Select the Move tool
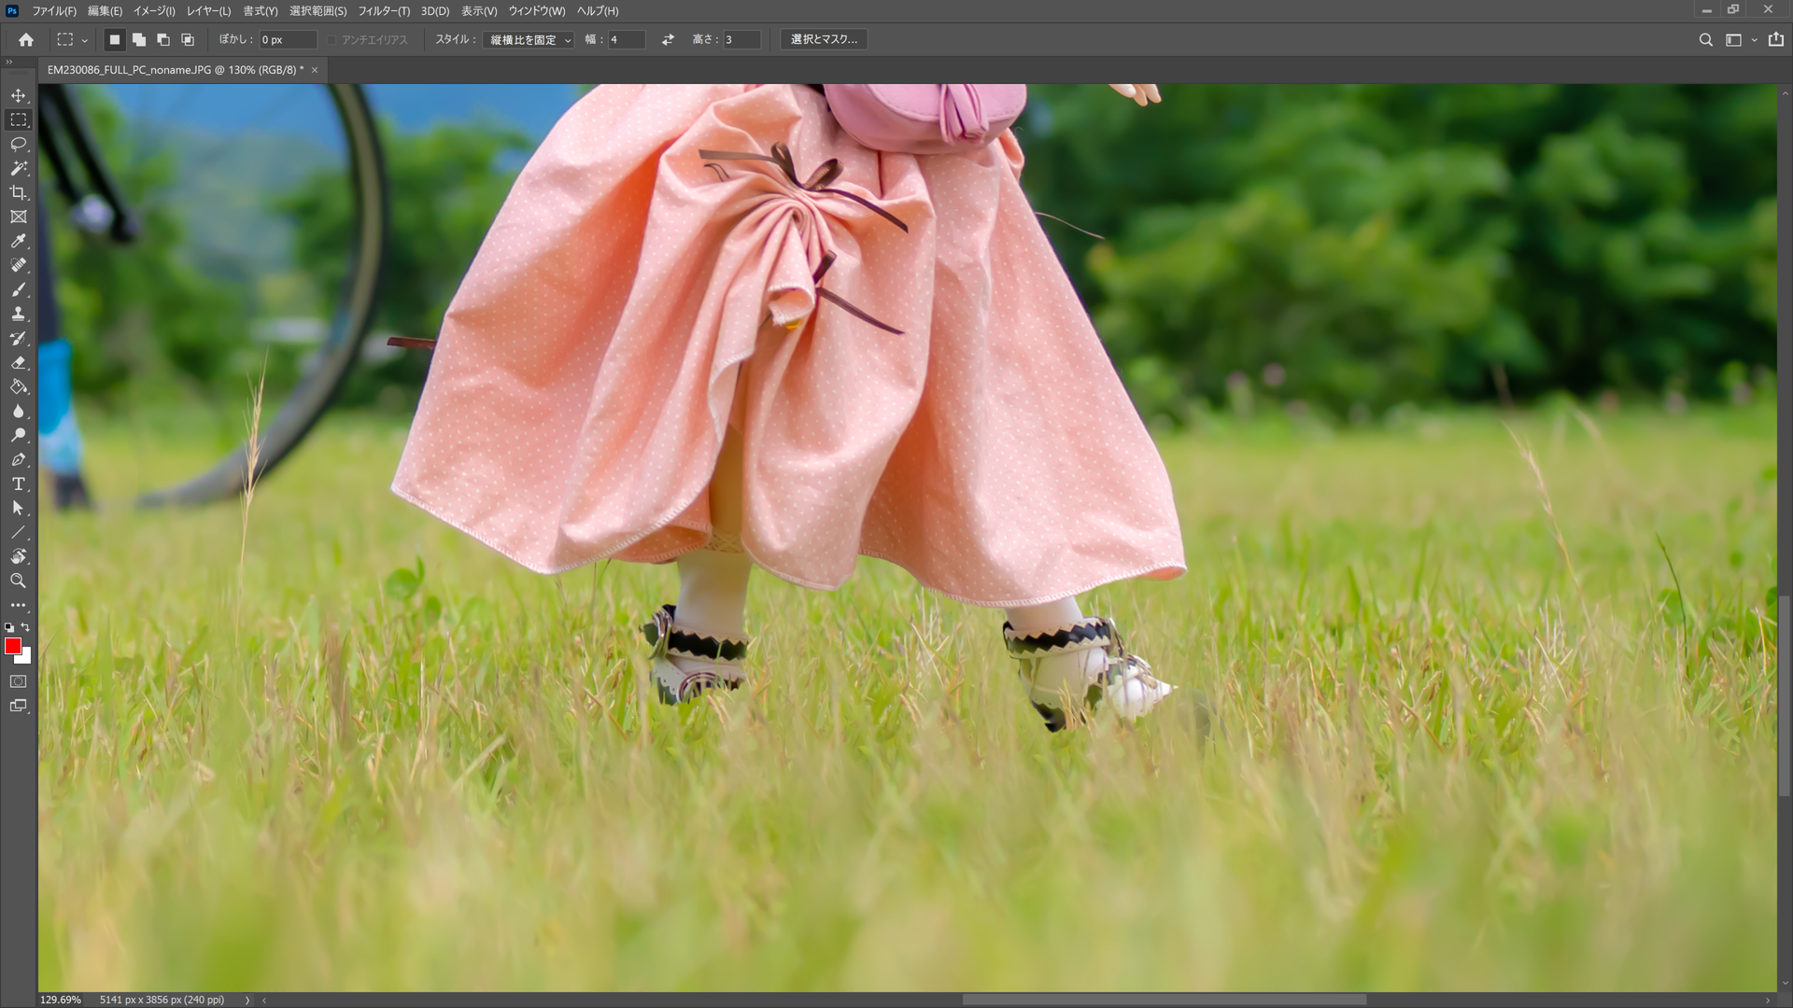 point(18,94)
